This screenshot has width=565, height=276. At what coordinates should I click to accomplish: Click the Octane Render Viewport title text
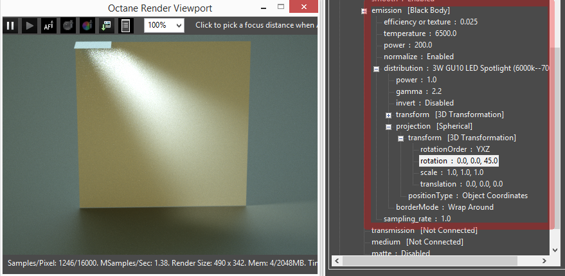tap(160, 8)
